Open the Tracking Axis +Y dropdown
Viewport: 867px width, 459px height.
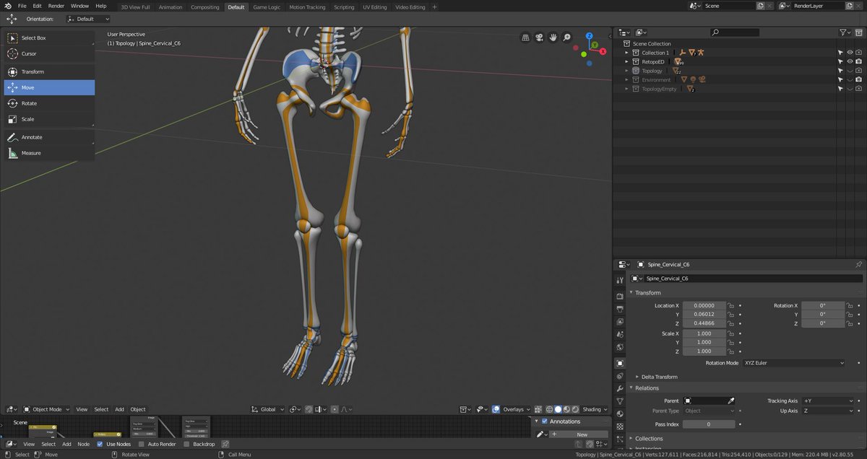[x=827, y=401]
